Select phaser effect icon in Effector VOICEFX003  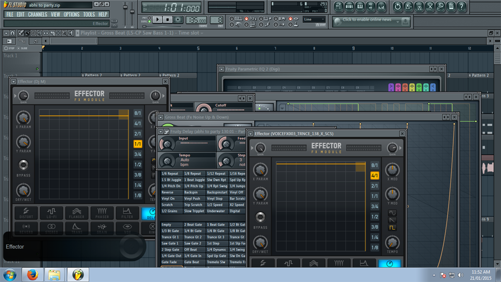pos(339,263)
